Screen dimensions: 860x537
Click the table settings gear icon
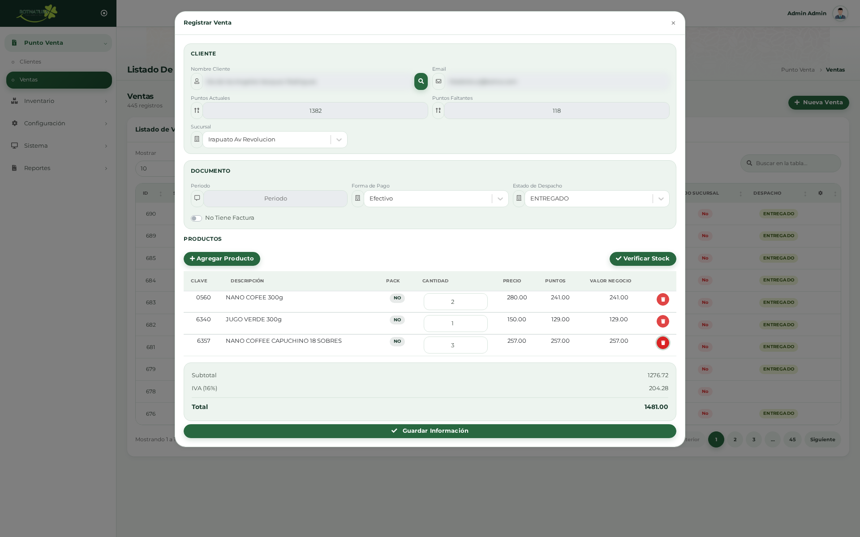[820, 193]
